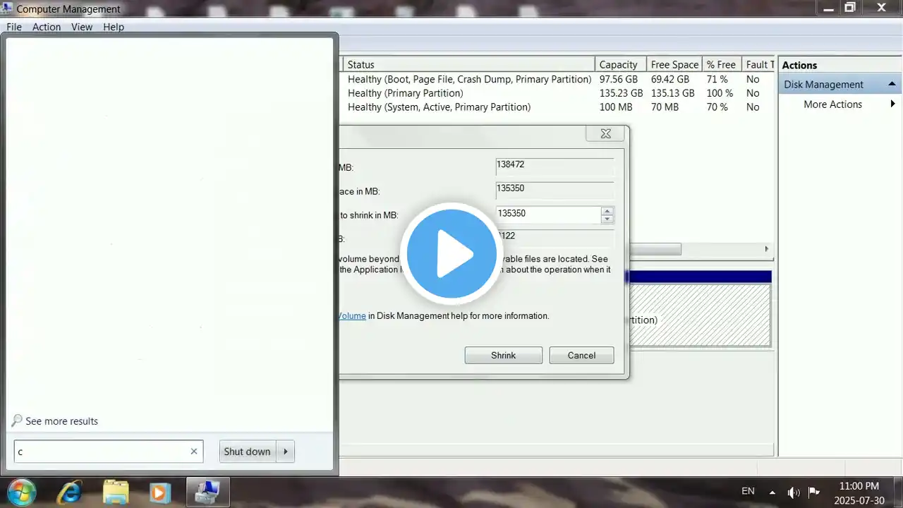This screenshot has height=508, width=903.
Task: Open the Action menu
Action: pos(47,27)
